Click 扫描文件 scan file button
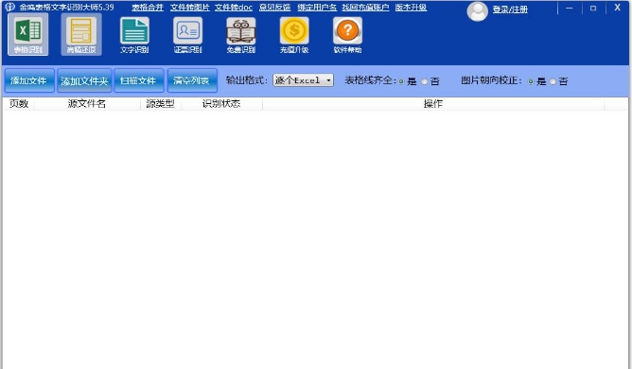632x369 pixels. pyautogui.click(x=139, y=80)
